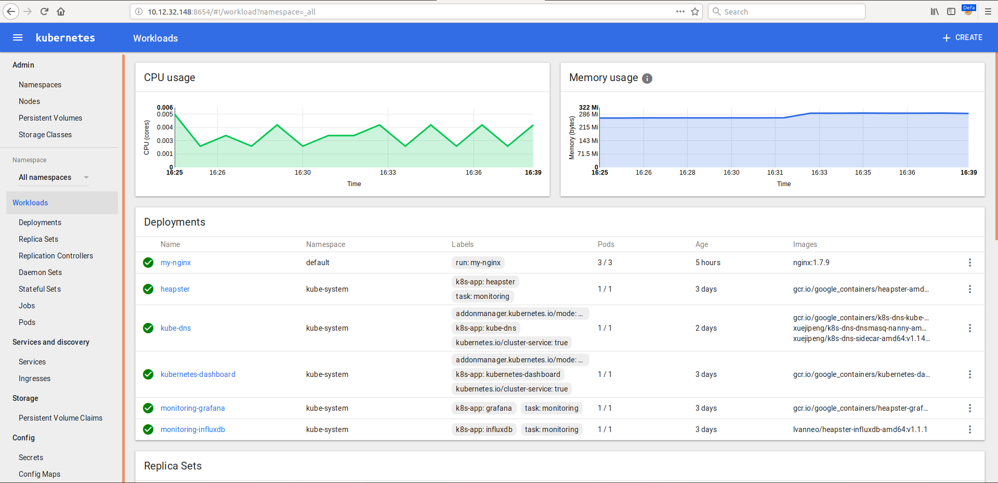This screenshot has height=483, width=998.
Task: Toggle the browser sidebar icon
Action: coord(951,11)
